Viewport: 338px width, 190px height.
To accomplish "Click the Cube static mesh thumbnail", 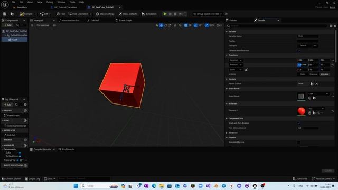I will (301, 96).
